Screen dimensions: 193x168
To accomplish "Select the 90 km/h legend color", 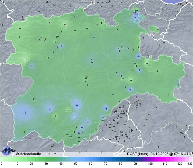I will 135,159.
